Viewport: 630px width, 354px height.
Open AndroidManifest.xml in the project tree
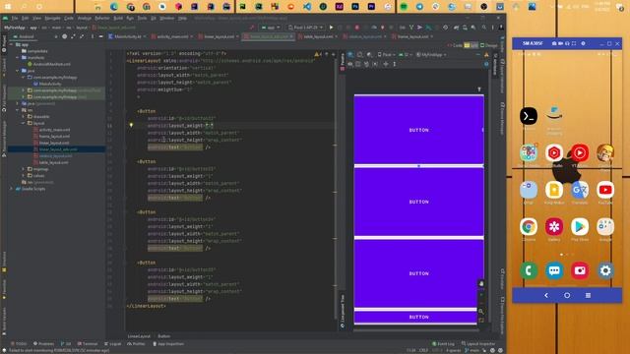(48, 64)
